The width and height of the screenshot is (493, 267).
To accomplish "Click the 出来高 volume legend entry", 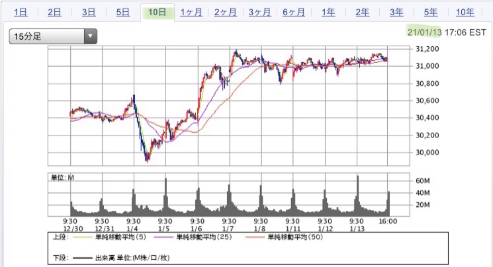I will pos(121,258).
